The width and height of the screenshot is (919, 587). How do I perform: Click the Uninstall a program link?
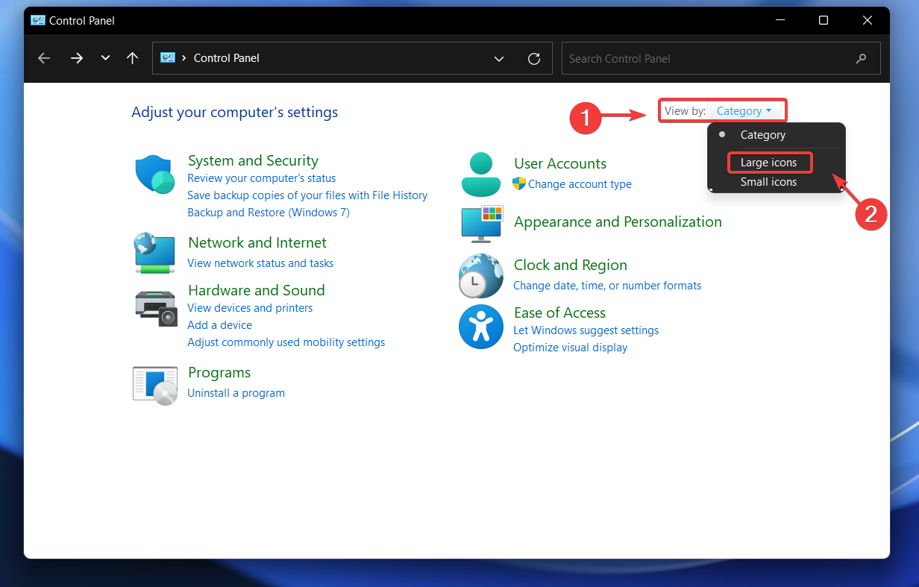click(236, 392)
